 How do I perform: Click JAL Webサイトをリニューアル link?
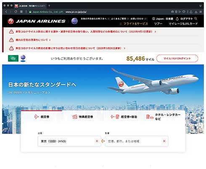point(29,92)
